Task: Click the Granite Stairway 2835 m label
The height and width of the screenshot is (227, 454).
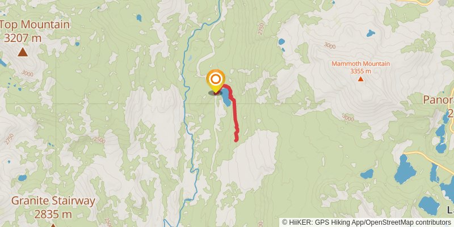Action: pos(53,207)
